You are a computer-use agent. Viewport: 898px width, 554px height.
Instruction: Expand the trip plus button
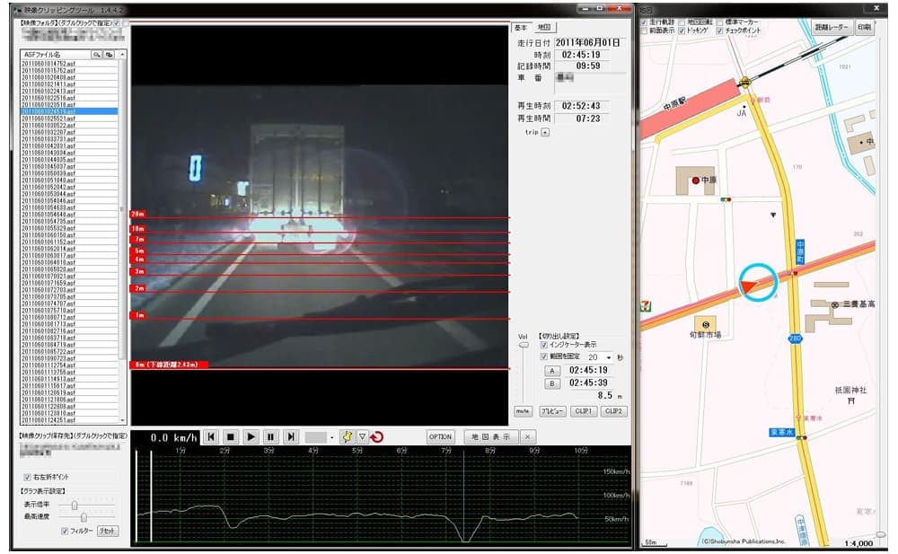click(545, 131)
